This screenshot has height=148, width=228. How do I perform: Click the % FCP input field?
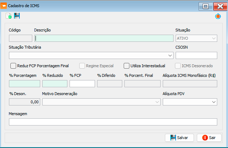[x=82, y=84]
